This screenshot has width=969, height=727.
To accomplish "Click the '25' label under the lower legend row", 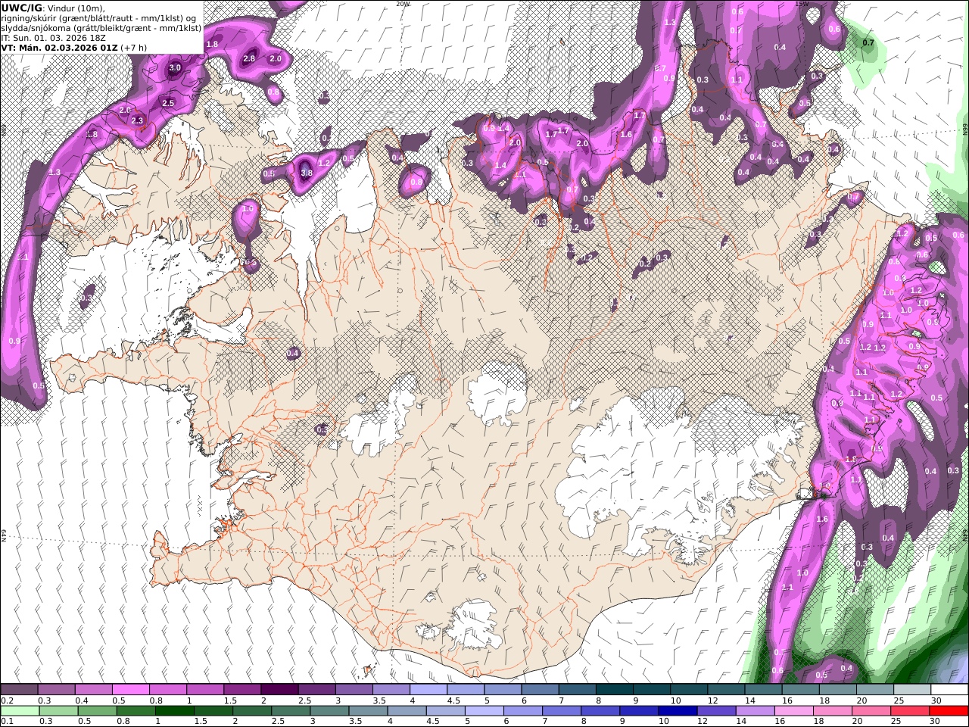I will click(x=896, y=721).
